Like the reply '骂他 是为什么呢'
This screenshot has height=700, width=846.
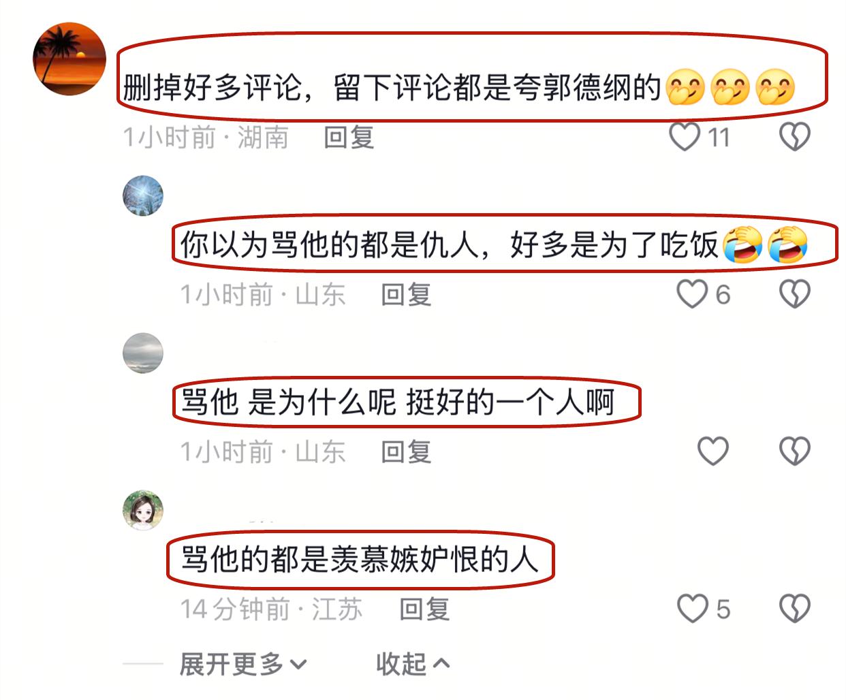pyautogui.click(x=713, y=451)
